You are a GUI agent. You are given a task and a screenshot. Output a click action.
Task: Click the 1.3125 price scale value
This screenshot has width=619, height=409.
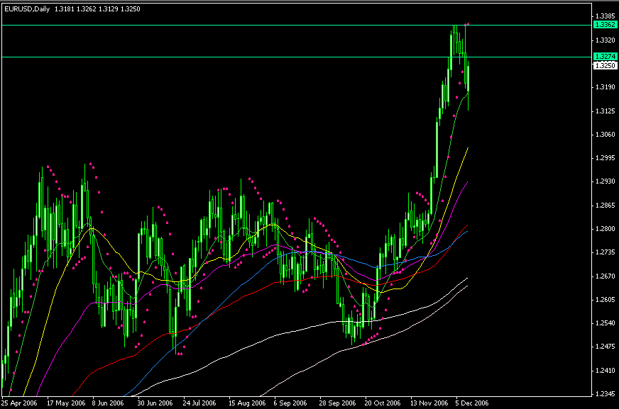(606, 111)
